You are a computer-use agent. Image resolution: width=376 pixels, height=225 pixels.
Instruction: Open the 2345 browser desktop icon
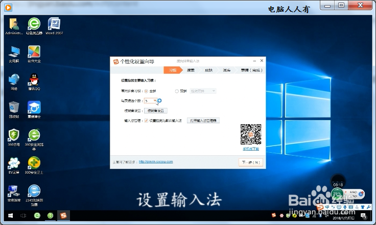coord(34,195)
